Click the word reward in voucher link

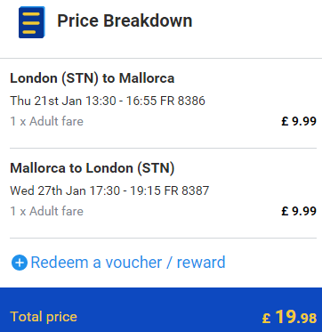pos(201,263)
